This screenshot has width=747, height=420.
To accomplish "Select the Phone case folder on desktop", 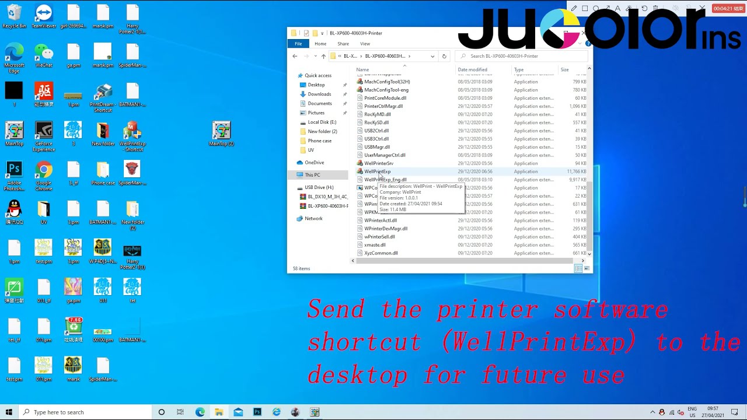I will coord(103,173).
